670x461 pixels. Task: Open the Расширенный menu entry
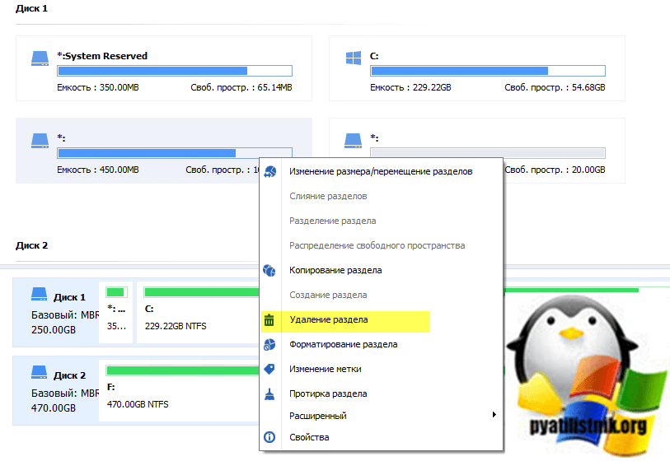pos(317,416)
